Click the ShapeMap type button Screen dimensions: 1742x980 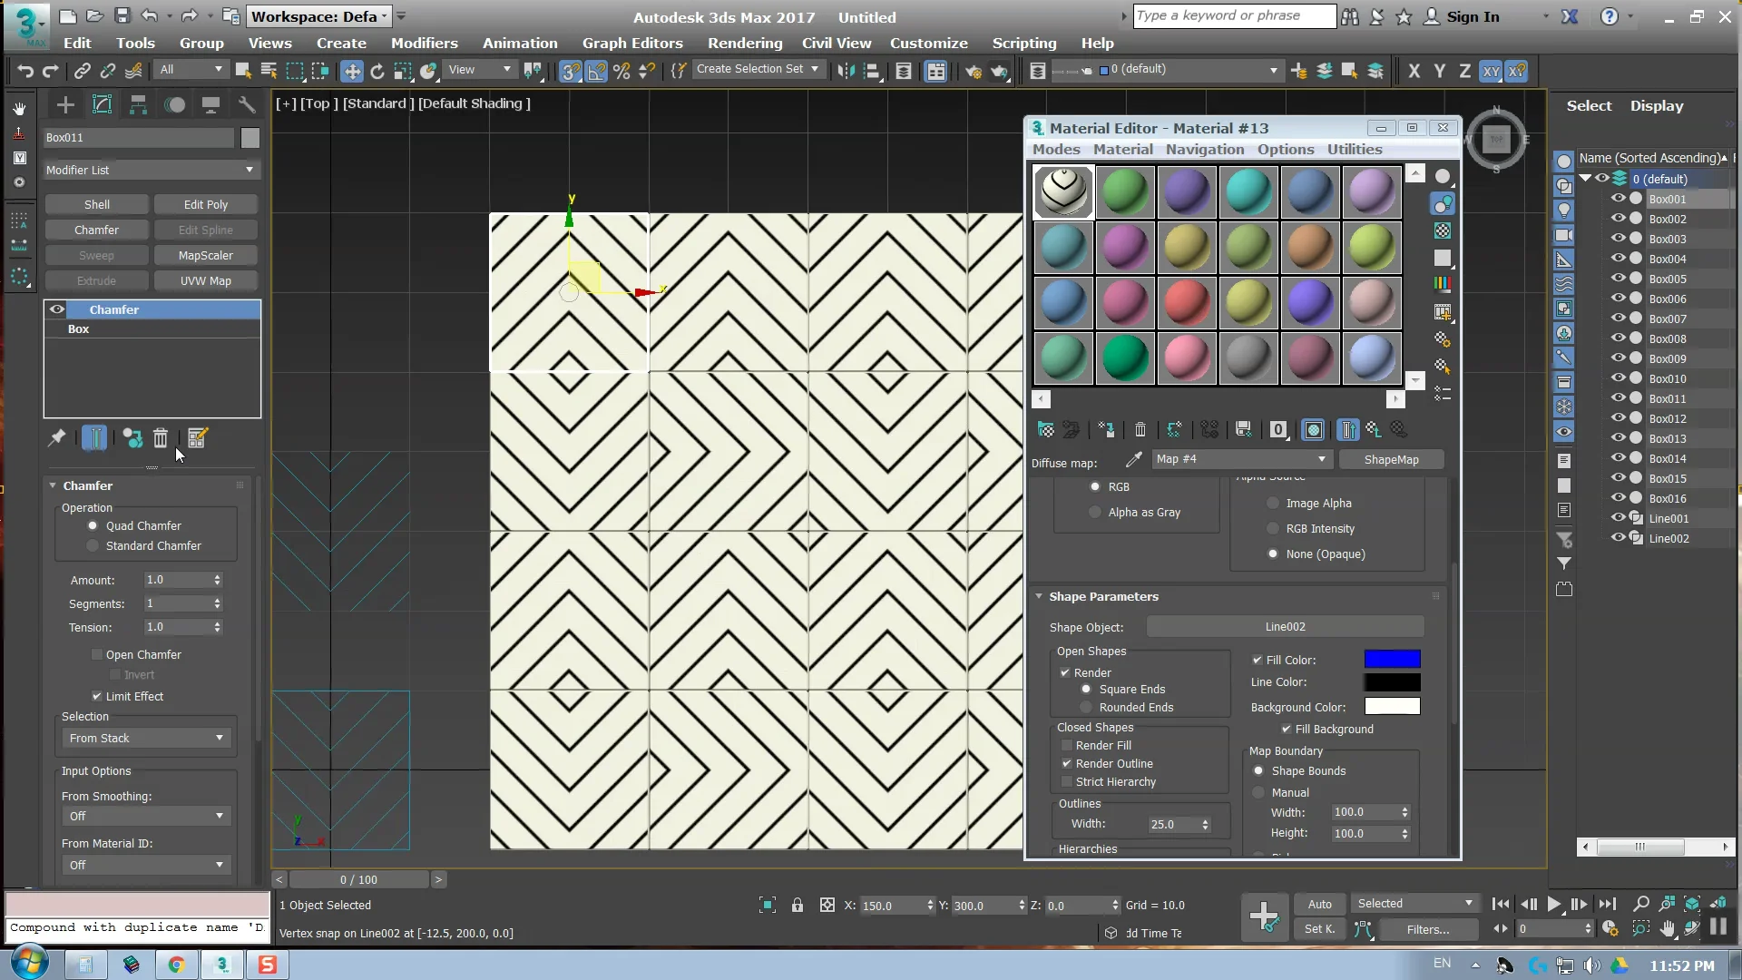click(1391, 459)
